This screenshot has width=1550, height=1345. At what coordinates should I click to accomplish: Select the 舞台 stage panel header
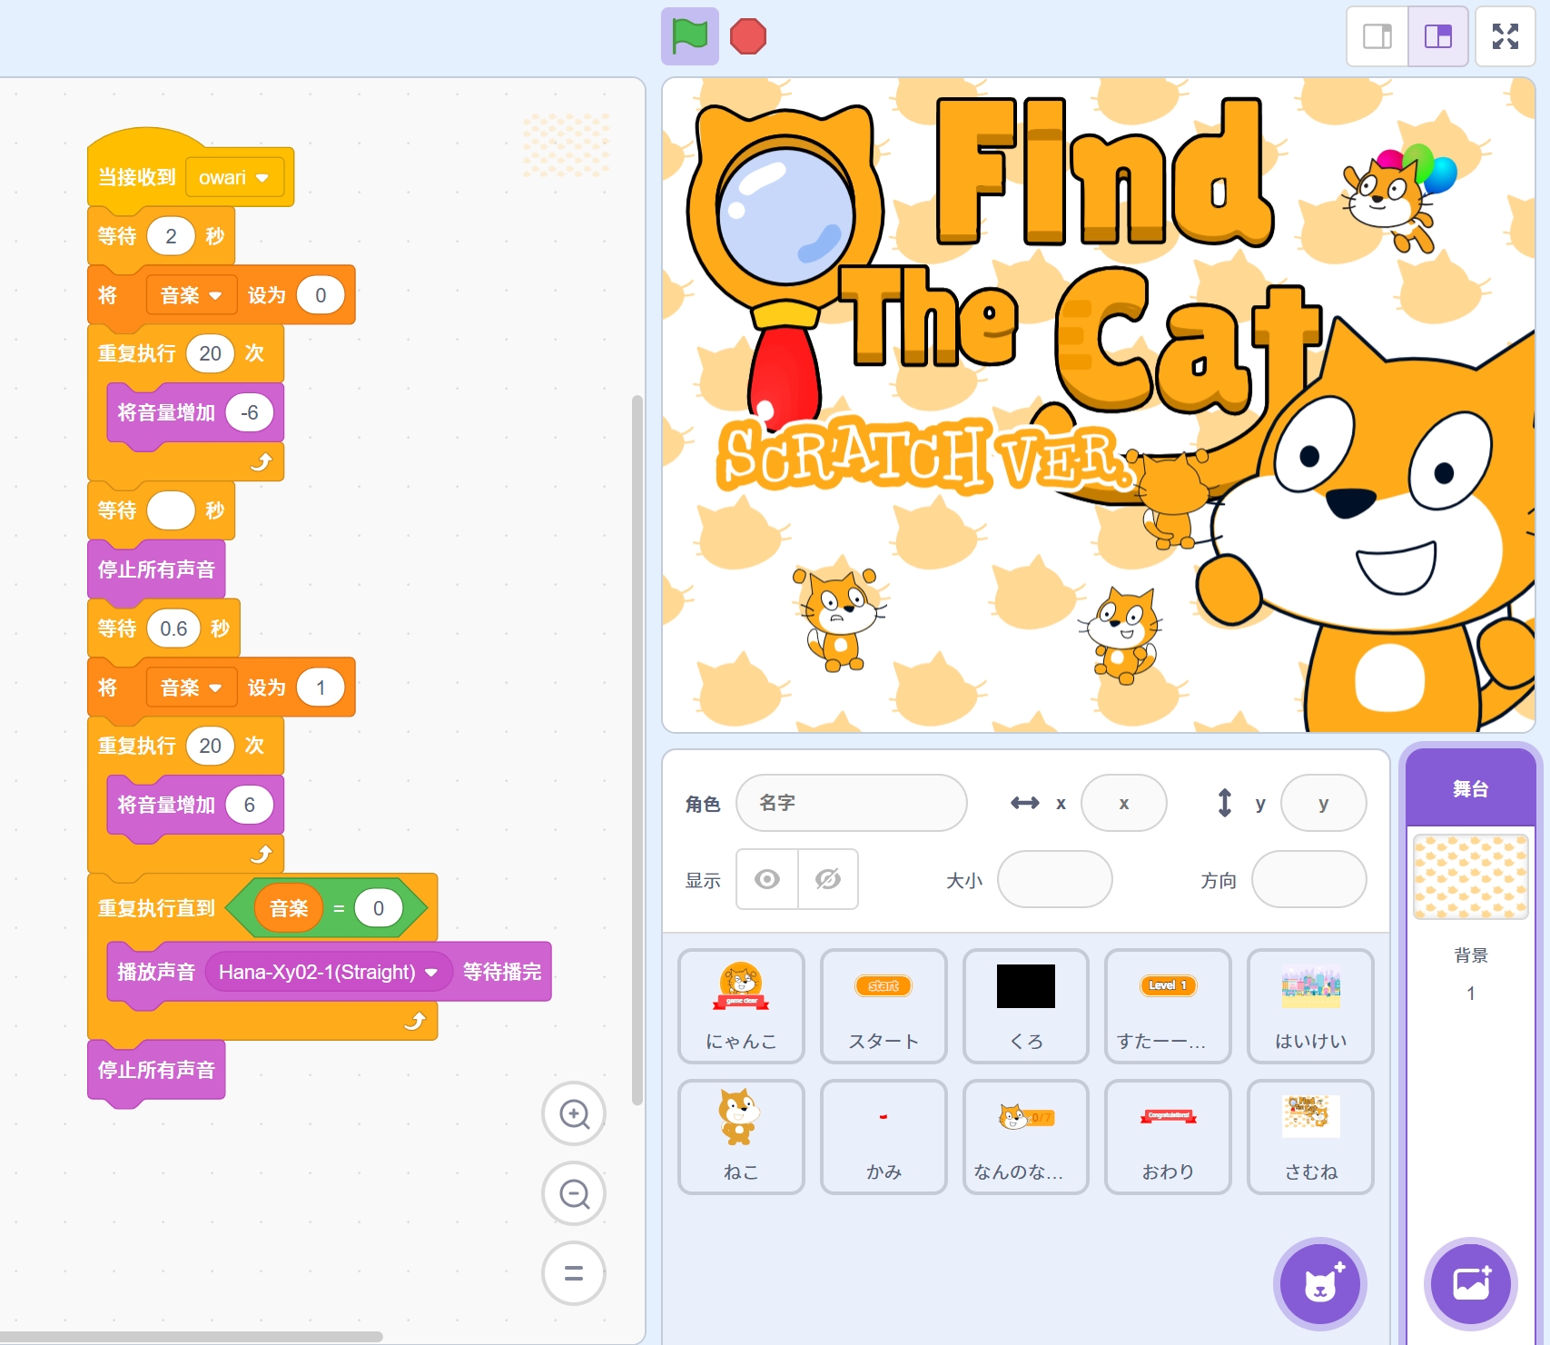(x=1470, y=788)
